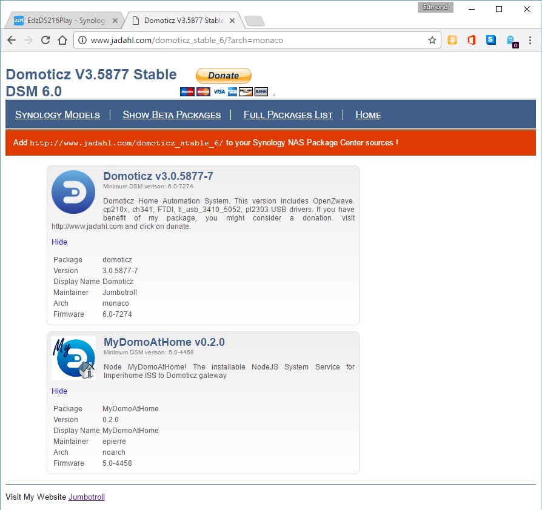The width and height of the screenshot is (542, 510).
Task: Open the Office extension icon
Action: 472,40
